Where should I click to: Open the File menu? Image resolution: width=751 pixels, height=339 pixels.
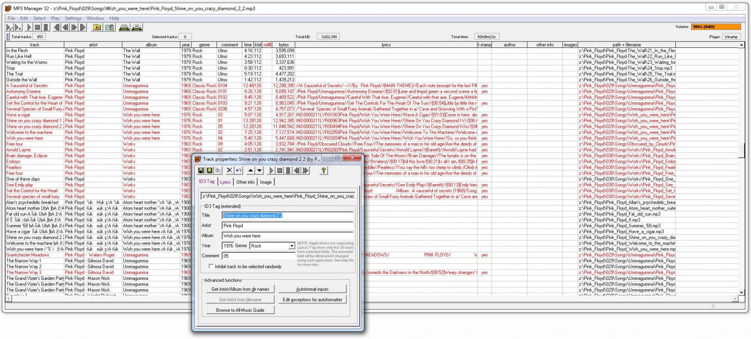click(x=11, y=18)
